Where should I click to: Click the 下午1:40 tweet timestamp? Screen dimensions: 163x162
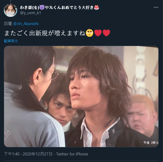(12, 154)
